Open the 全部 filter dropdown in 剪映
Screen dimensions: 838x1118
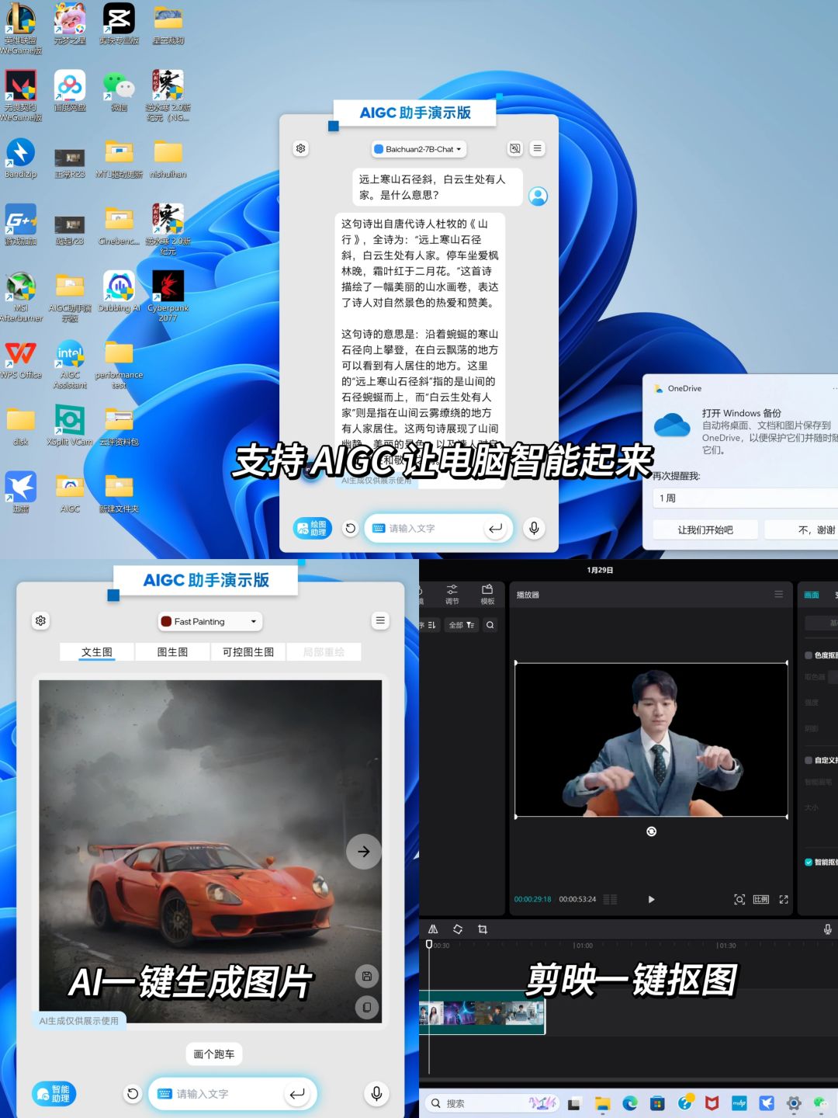click(462, 625)
